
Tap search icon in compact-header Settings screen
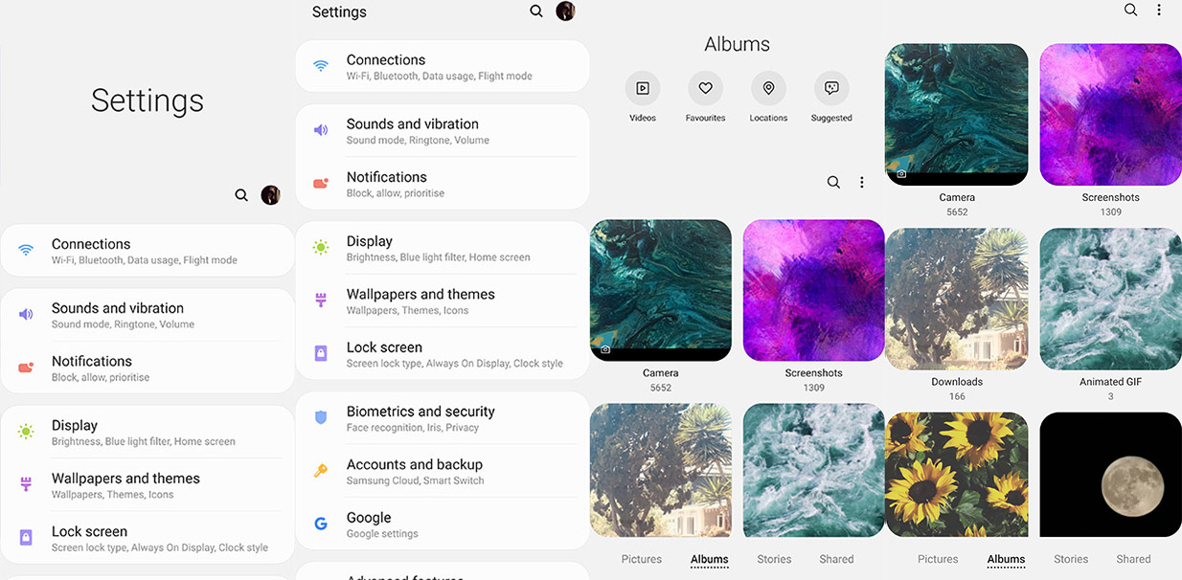pos(536,11)
